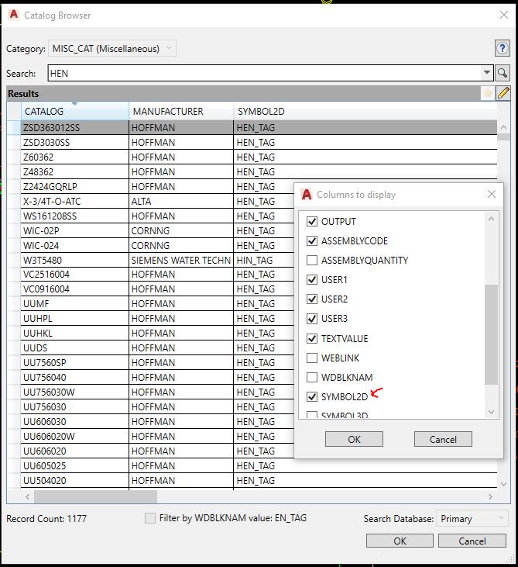Image resolution: width=518 pixels, height=567 pixels.
Task: Click down arrow of results vertical scrollbar
Action: pos(504,484)
